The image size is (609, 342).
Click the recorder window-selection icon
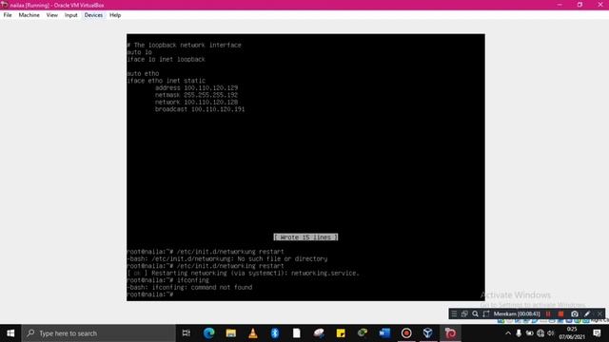pyautogui.click(x=464, y=314)
